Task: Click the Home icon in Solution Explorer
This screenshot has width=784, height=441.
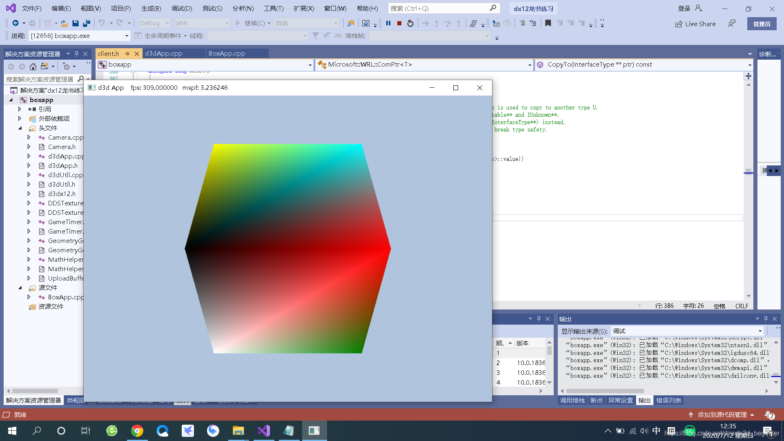Action: click(x=33, y=67)
